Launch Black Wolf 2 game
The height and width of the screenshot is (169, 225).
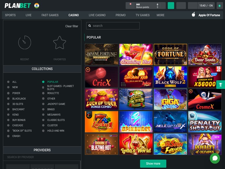click(x=170, y=77)
